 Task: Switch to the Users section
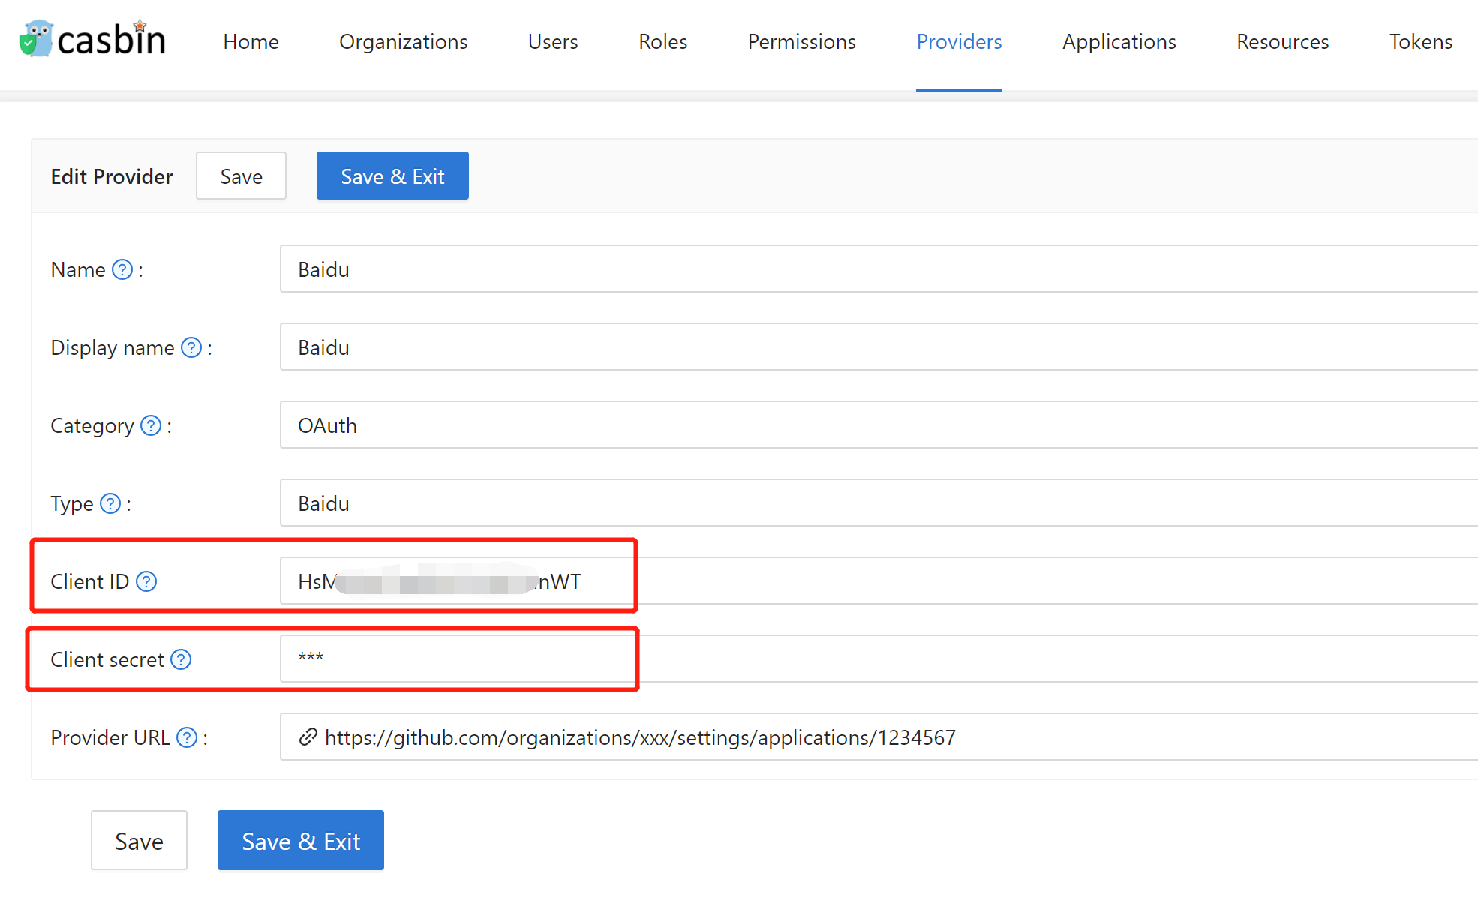point(552,42)
